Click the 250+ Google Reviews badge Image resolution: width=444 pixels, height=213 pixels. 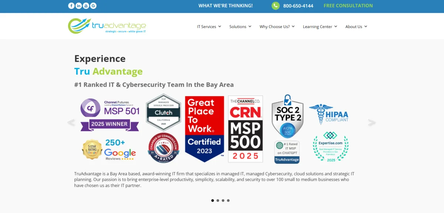[x=120, y=150]
